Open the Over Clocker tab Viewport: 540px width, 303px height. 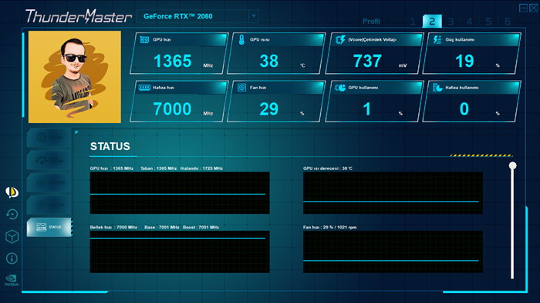49,160
